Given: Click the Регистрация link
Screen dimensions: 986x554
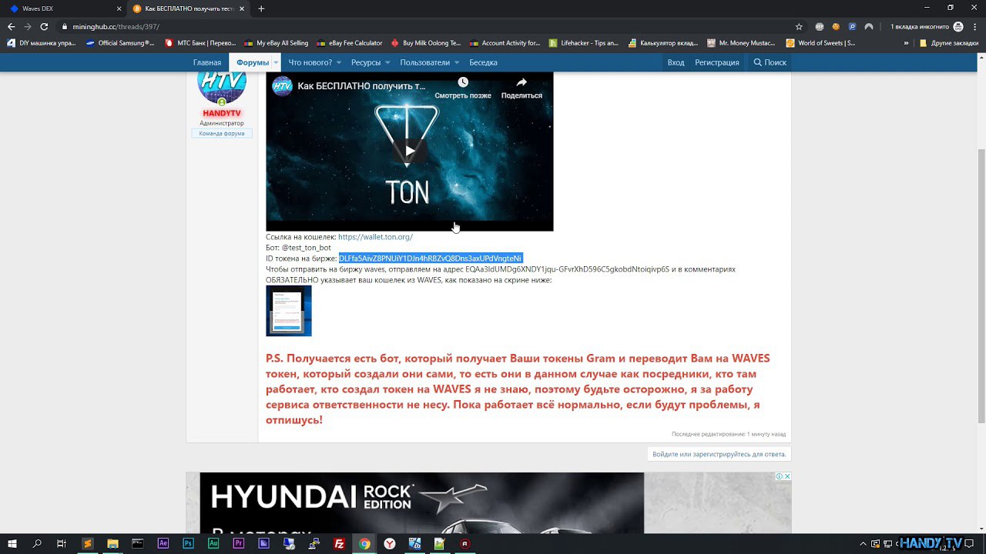Looking at the screenshot, I should tap(717, 62).
